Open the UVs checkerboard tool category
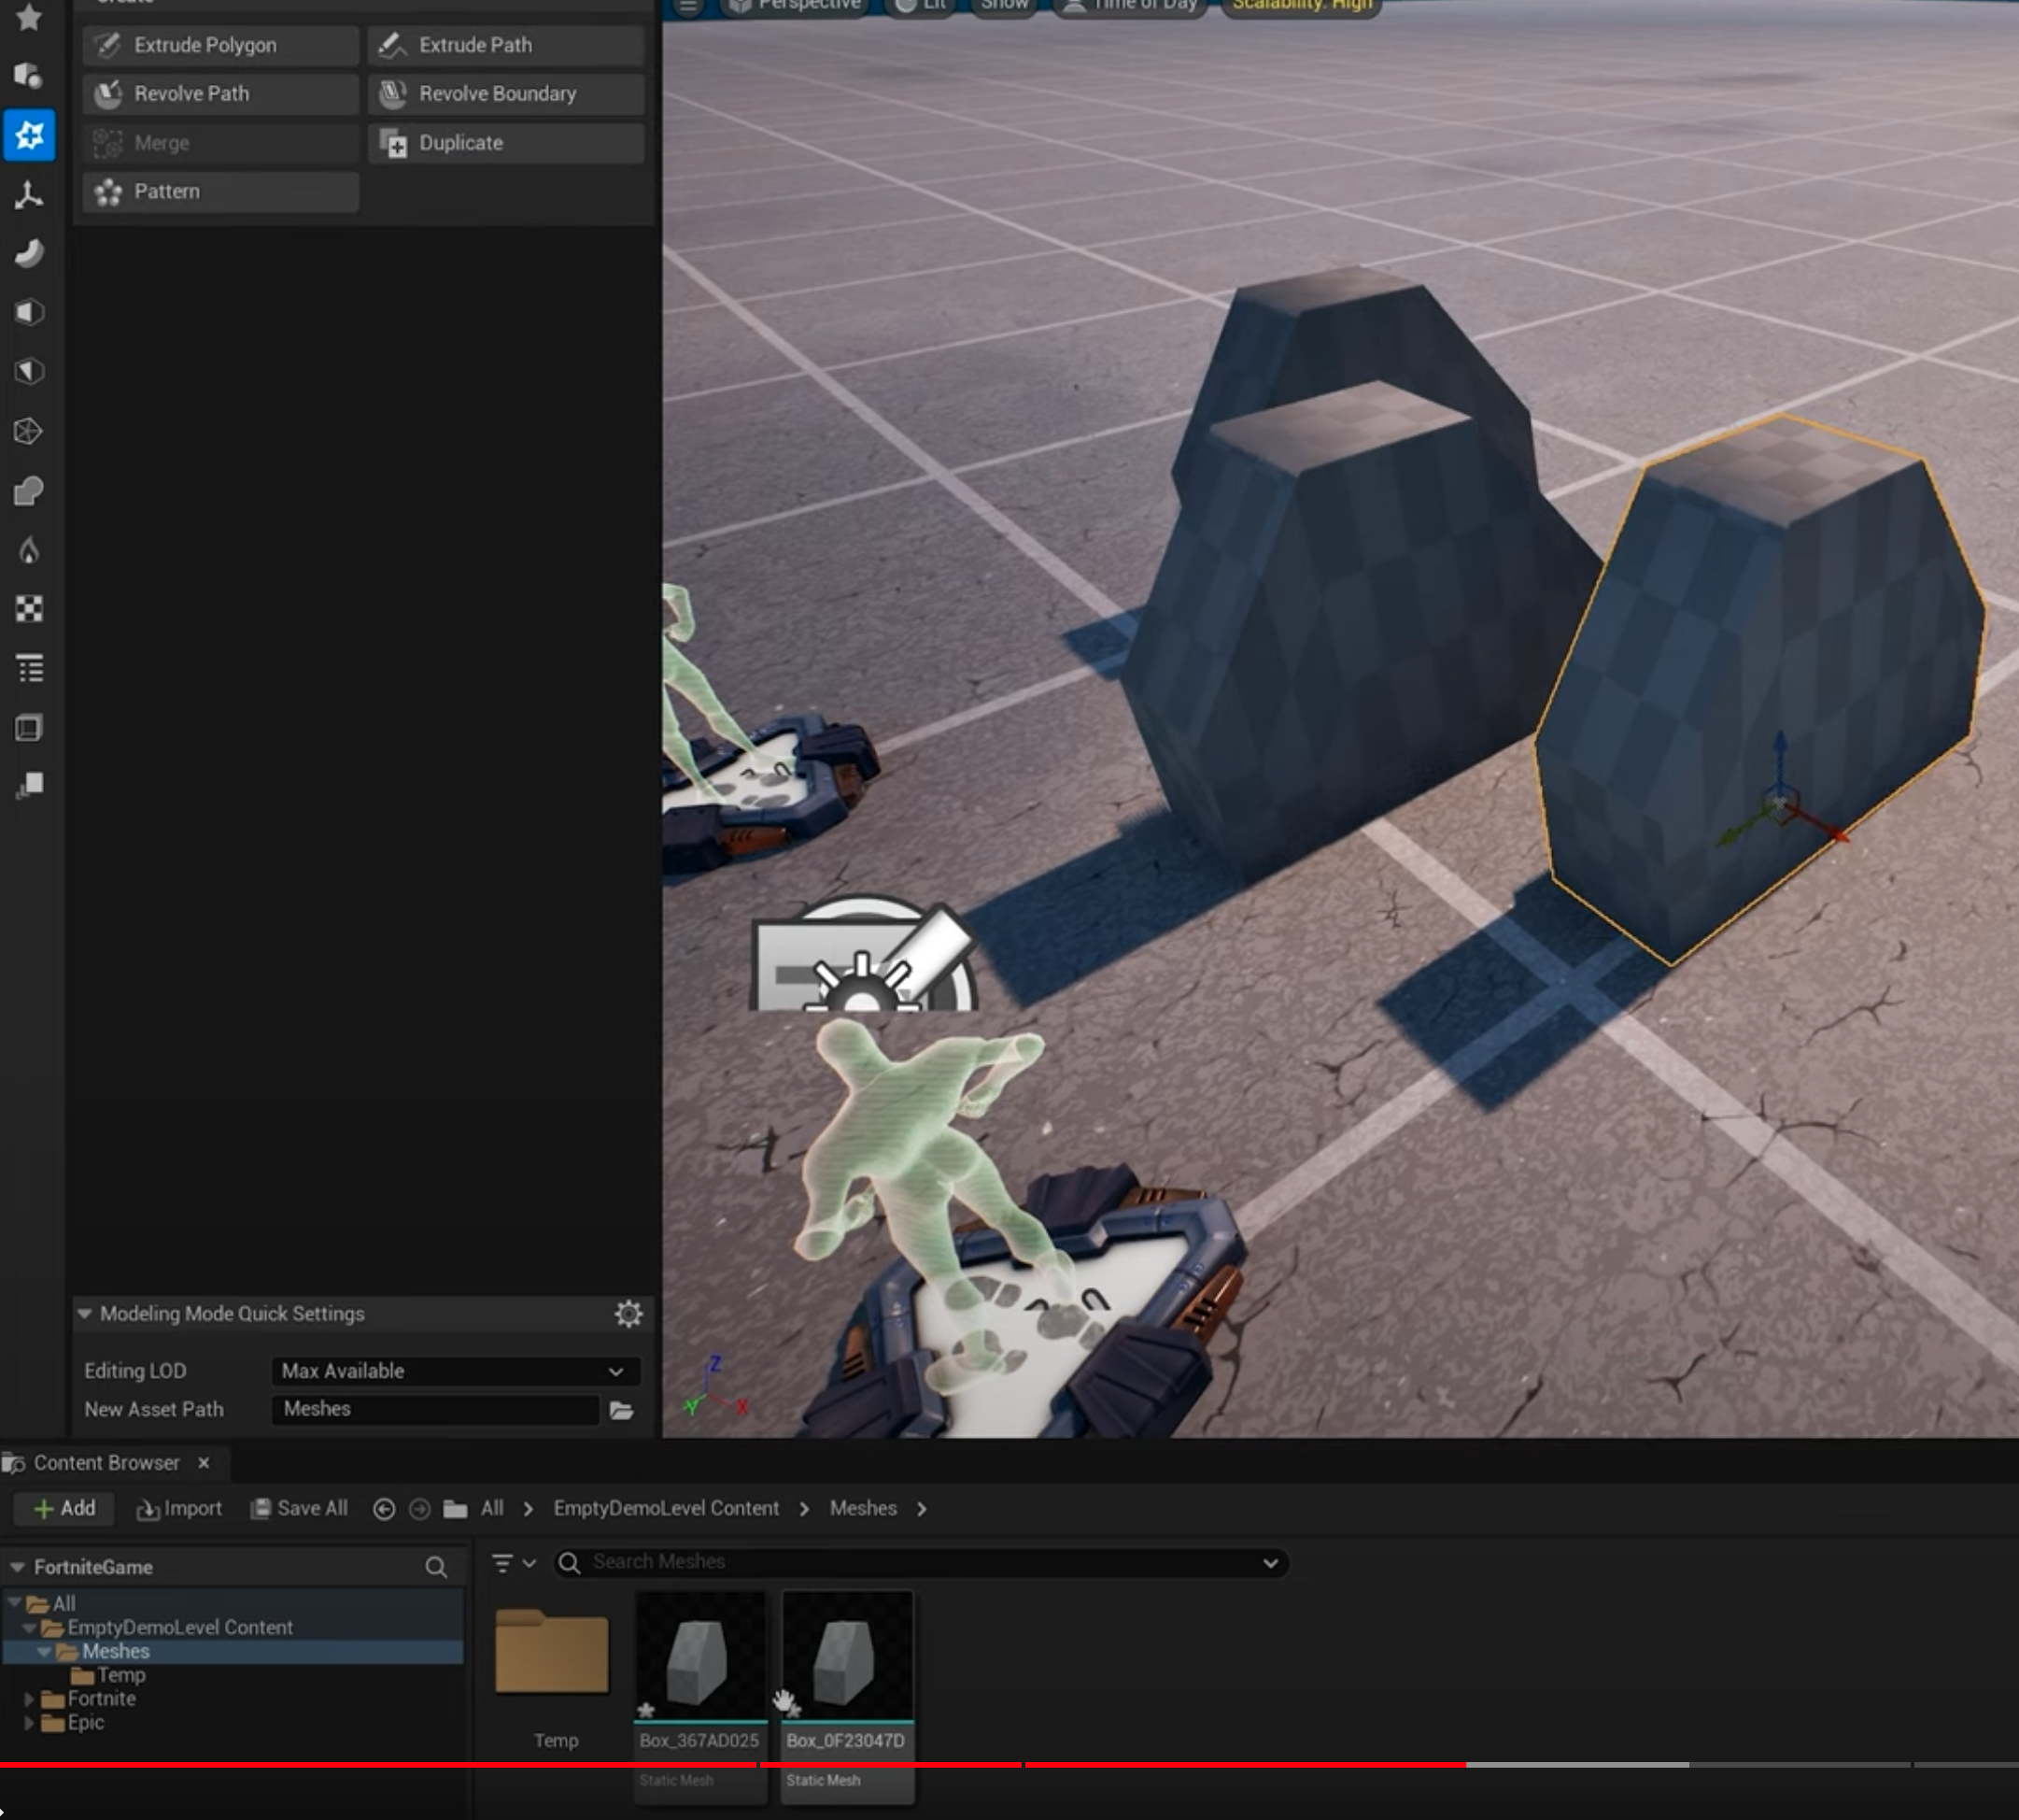The image size is (2019, 1820). coord(29,609)
